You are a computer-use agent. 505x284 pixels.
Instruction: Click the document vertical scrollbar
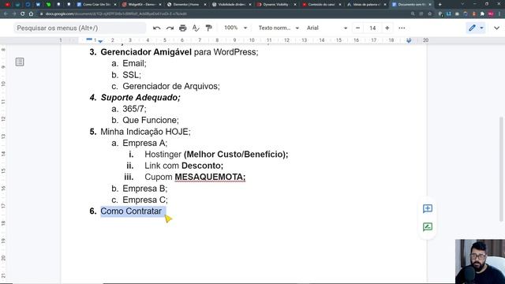click(x=501, y=169)
